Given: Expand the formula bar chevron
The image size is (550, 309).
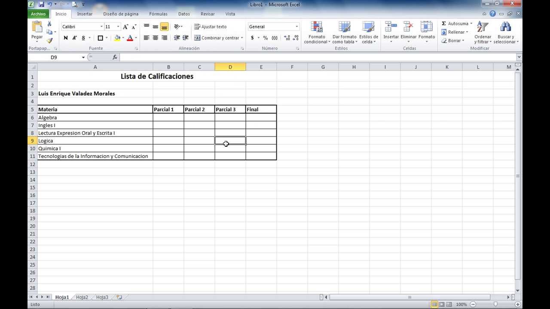Looking at the screenshot, I should 519,57.
